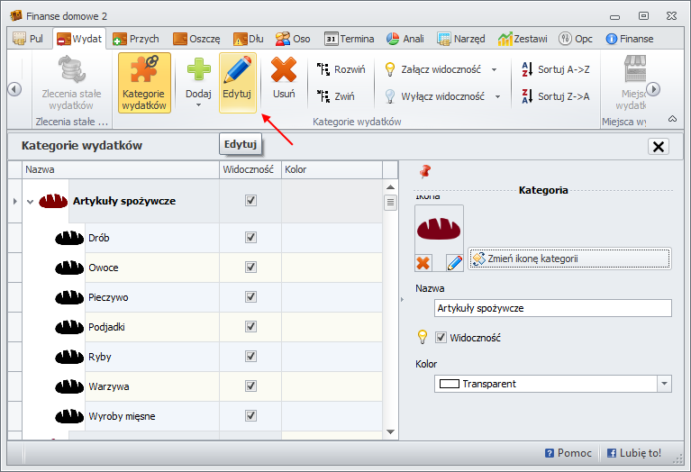Open the Kolor Transparent dropdown
Screen dimensions: 691x472
(x=664, y=384)
